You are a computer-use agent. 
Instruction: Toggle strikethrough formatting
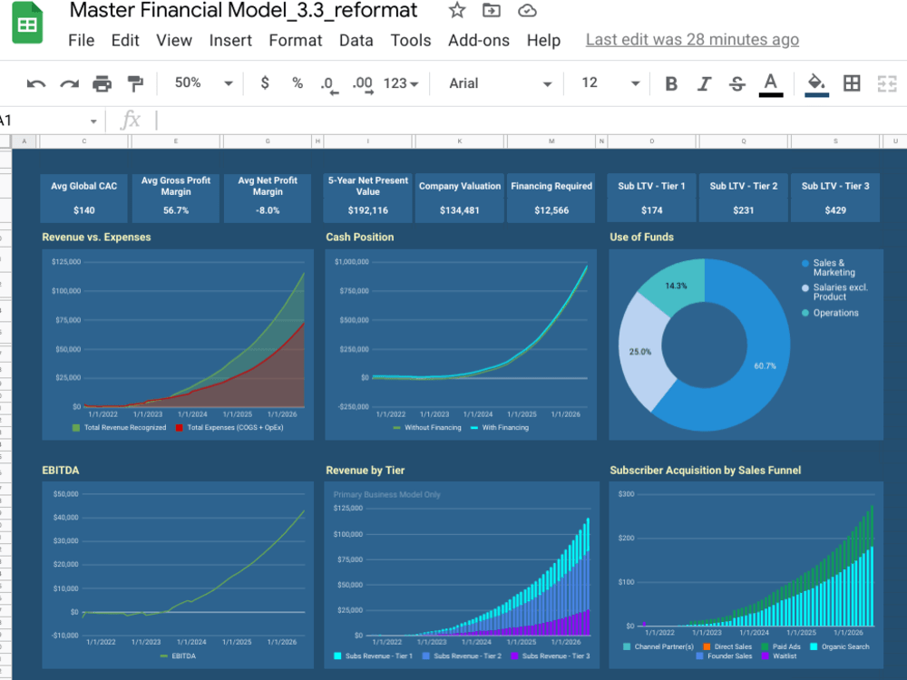click(x=736, y=83)
